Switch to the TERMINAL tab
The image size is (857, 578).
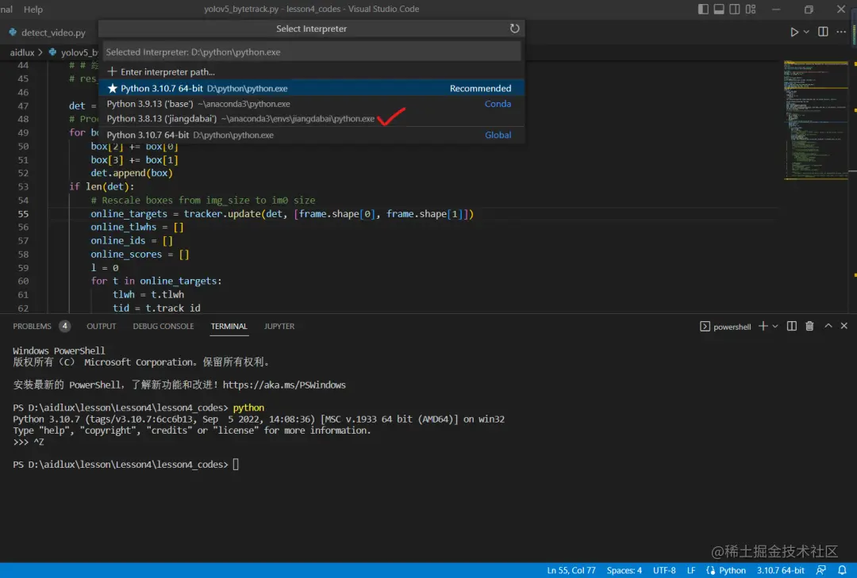[x=229, y=326]
